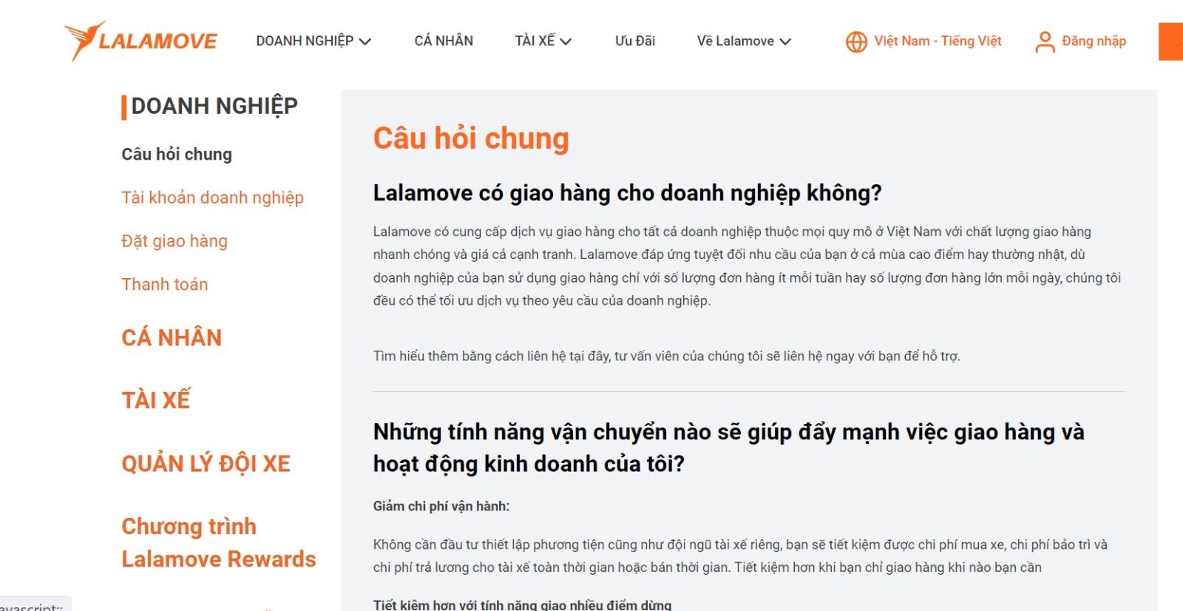This screenshot has height=611, width=1183.
Task: Click 'Tiết kiệm hơn với tính năng giao nhiều điểm dừng'
Action: [x=522, y=604]
